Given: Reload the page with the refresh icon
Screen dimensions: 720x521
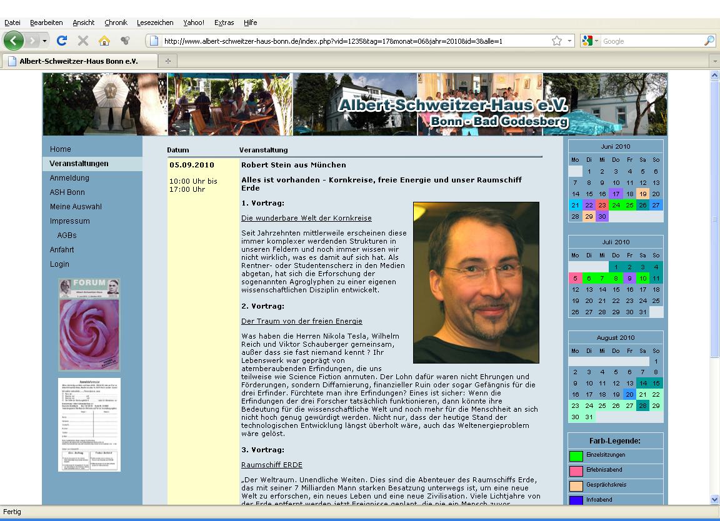Looking at the screenshot, I should pyautogui.click(x=61, y=41).
